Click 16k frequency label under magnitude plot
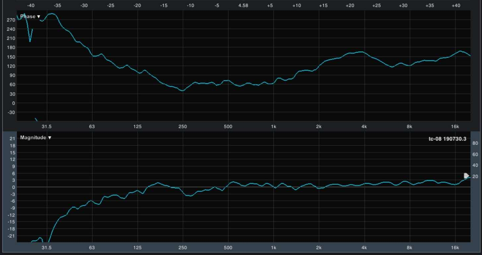This screenshot has width=482, height=255. [455, 248]
